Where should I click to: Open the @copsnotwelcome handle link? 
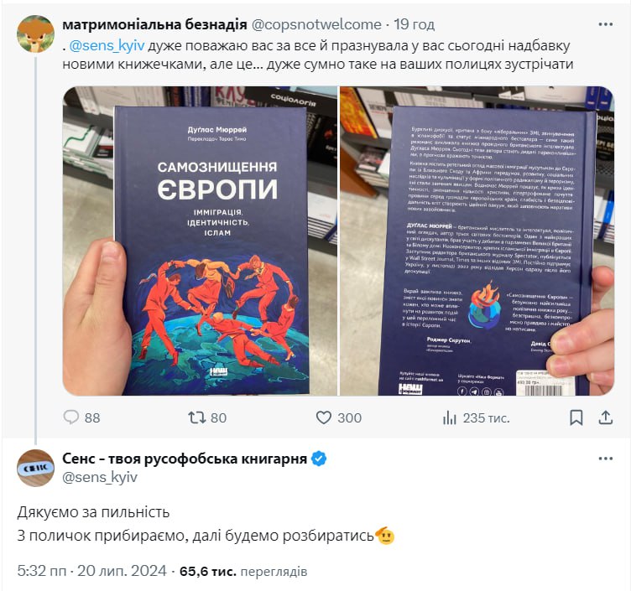click(316, 24)
